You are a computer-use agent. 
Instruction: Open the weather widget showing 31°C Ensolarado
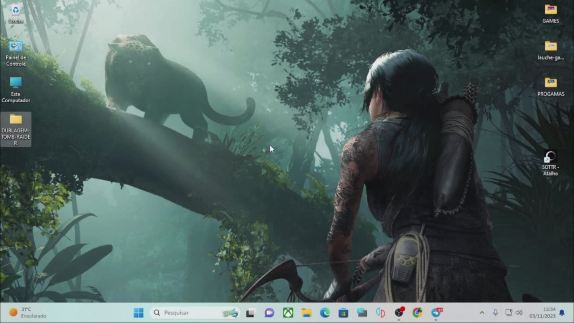click(28, 313)
